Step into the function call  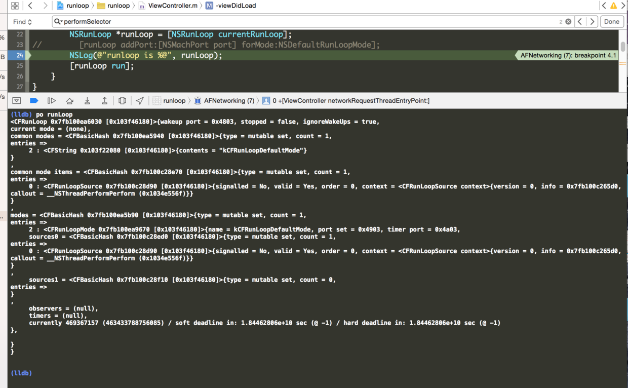point(87,101)
